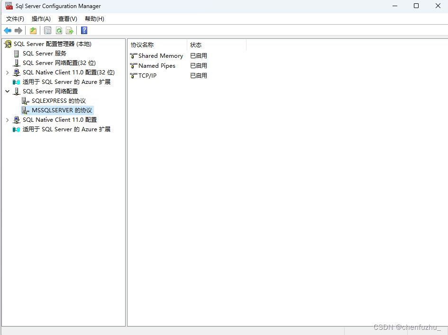Open the 帮助(H) menu
This screenshot has height=335, width=448.
94,19
